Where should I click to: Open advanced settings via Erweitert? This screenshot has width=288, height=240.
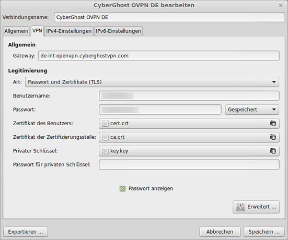[256, 207]
